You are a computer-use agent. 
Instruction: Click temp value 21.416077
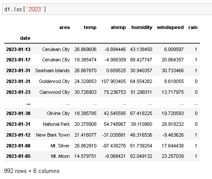click(85, 135)
